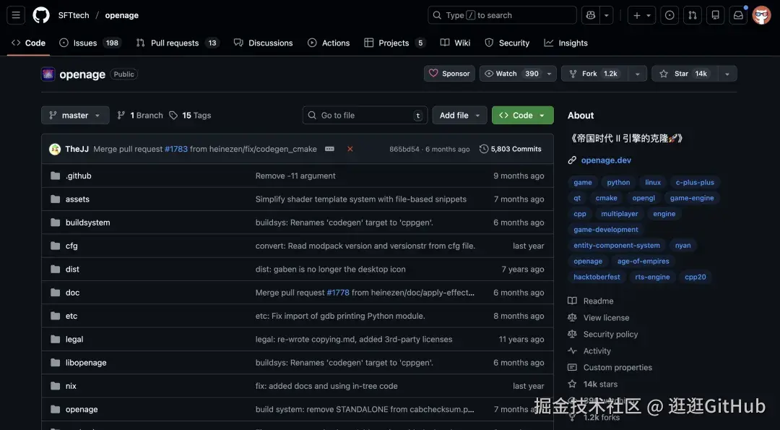The image size is (780, 430).
Task: Open the Discussions tab
Action: [263, 43]
